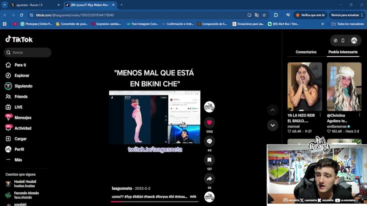This screenshot has width=367, height=206.
Task: Open the Donaciones para laa... bookmark
Action: 249,24
